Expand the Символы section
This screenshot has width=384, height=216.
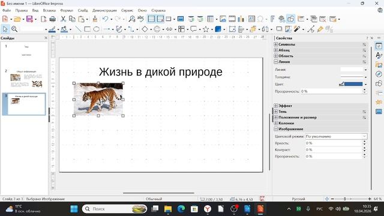(x=276, y=44)
